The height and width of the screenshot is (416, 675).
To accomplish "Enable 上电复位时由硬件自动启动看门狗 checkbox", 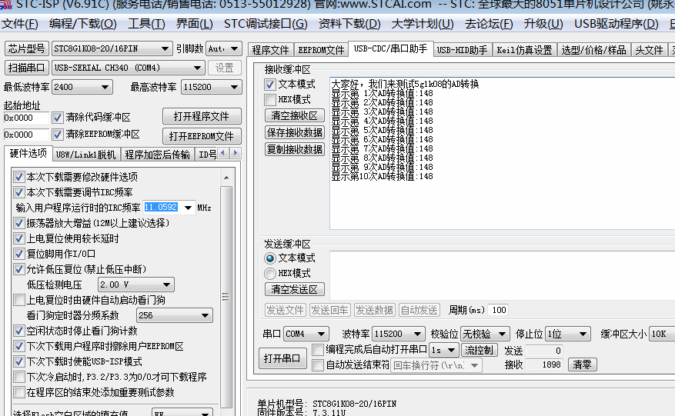I will [x=18, y=300].
